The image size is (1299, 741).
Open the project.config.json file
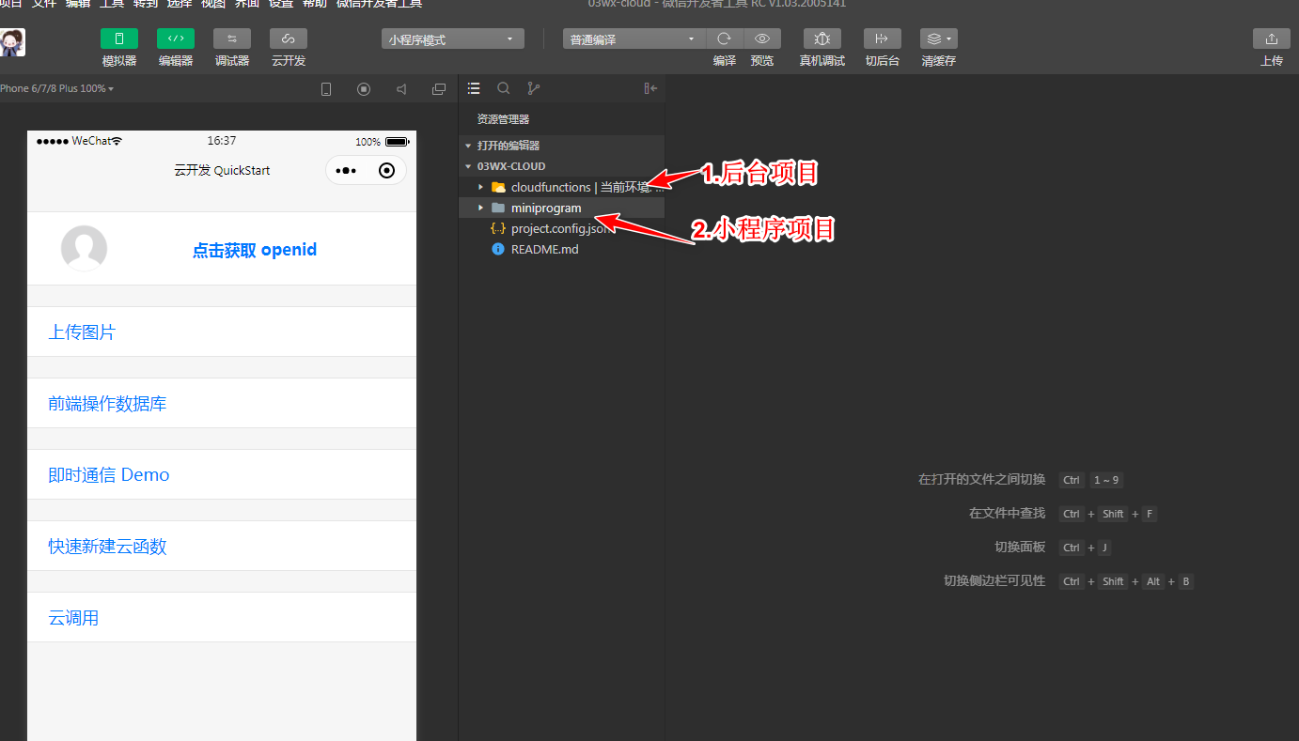pyautogui.click(x=561, y=228)
